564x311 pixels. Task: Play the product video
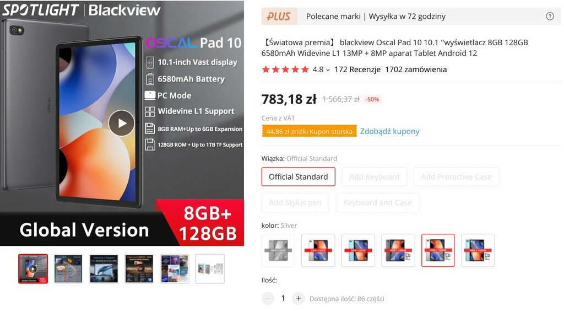[x=122, y=123]
